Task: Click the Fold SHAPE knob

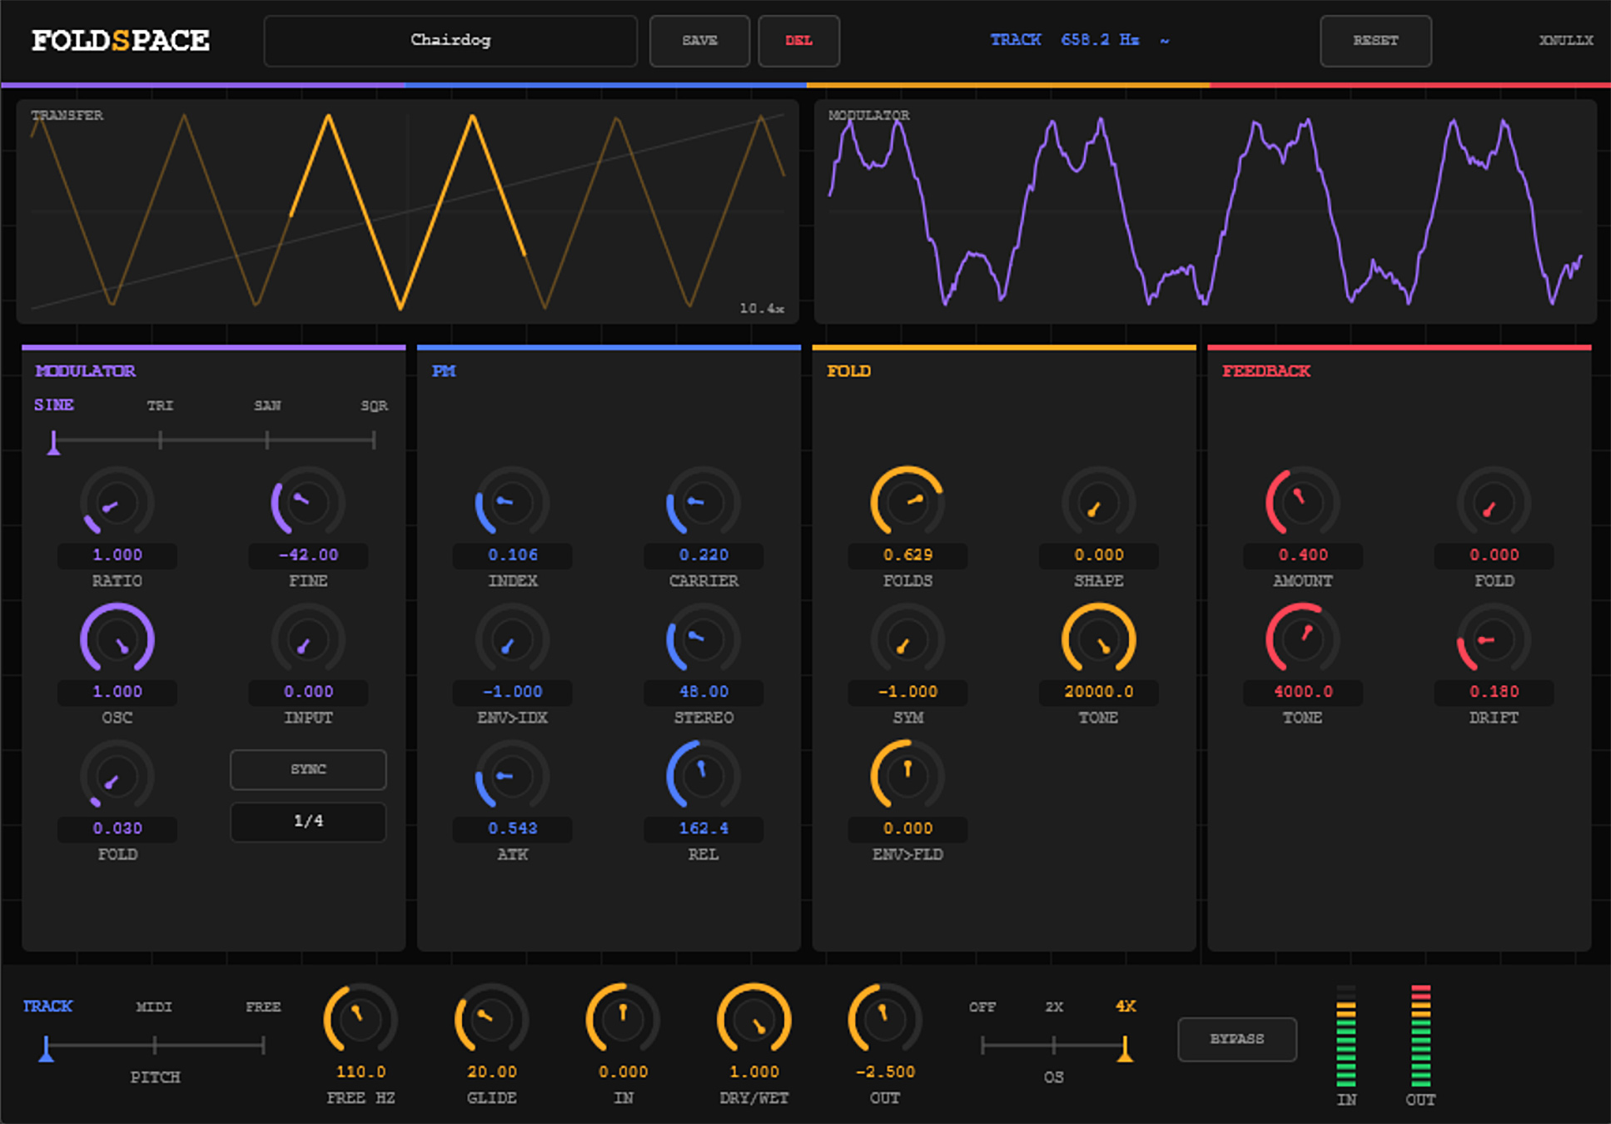Action: click(x=1098, y=503)
